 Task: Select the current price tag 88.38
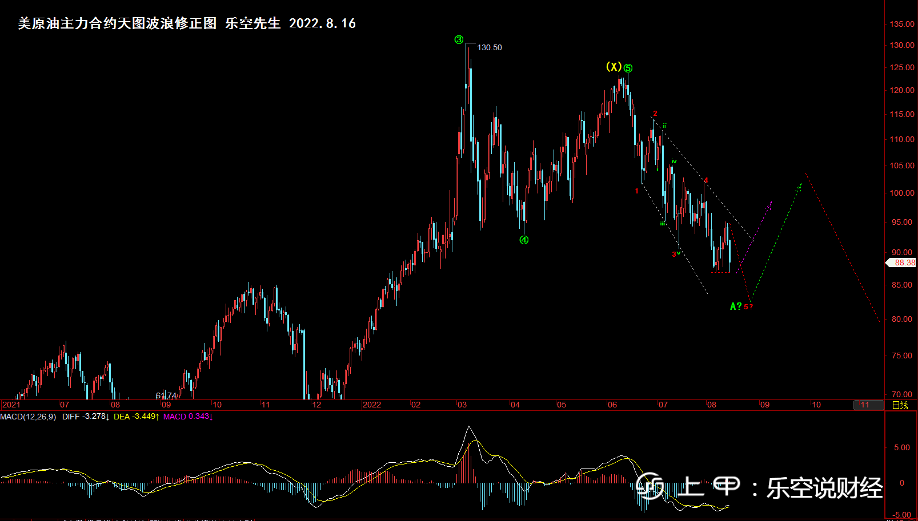coord(901,262)
